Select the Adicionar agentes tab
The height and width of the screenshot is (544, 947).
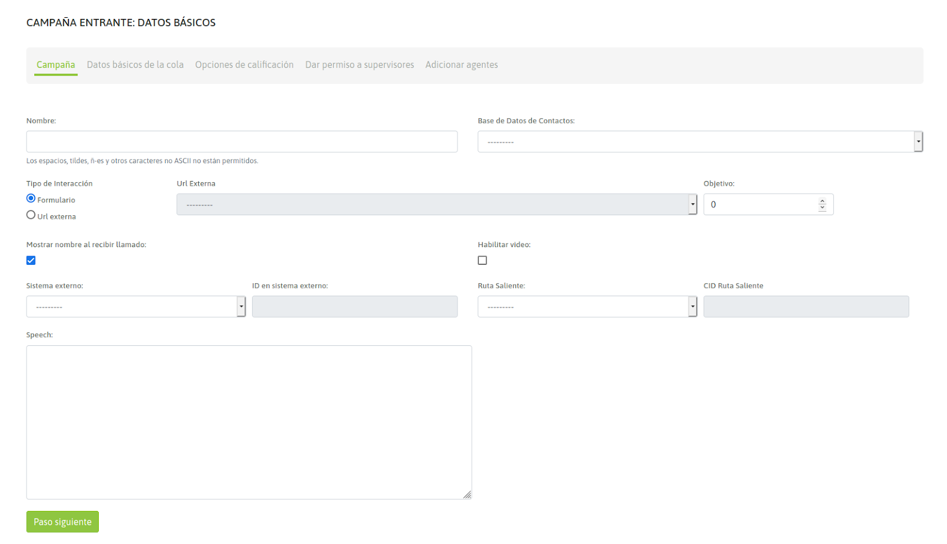click(x=462, y=64)
